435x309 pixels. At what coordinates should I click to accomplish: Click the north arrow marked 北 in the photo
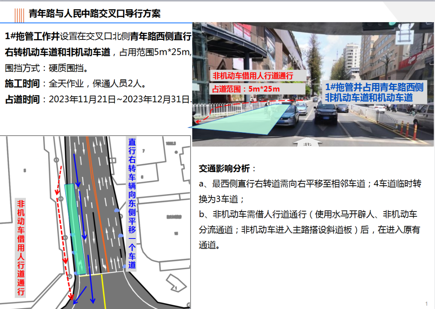(307, 142)
